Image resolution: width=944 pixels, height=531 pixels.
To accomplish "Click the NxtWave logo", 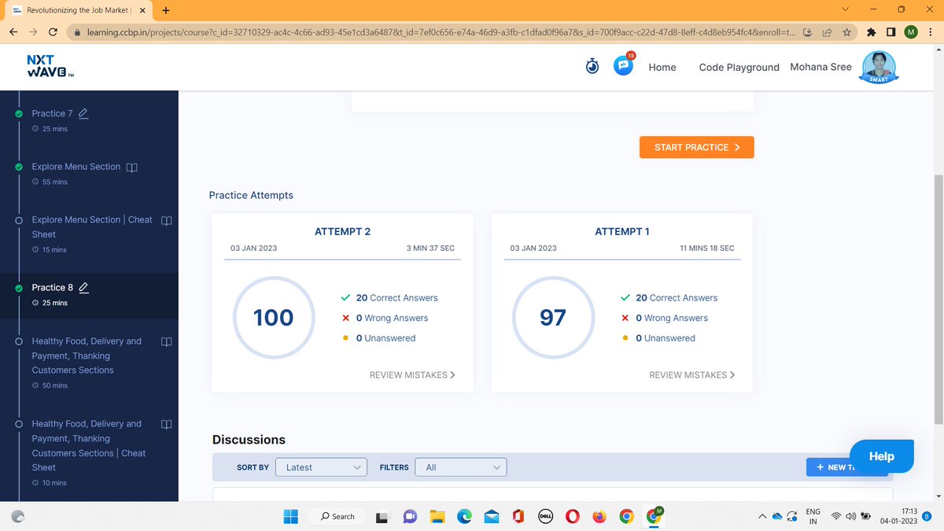I will (x=50, y=67).
